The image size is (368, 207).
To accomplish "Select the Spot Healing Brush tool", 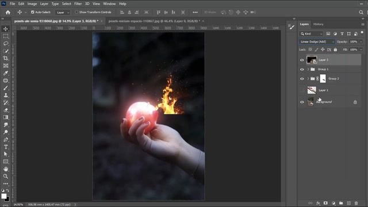I will pos(6,80).
